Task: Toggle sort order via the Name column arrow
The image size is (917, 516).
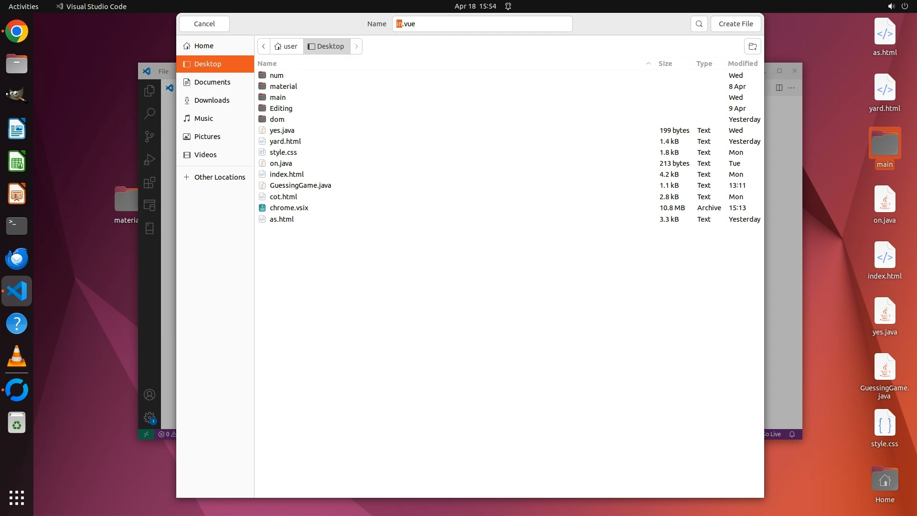Action: point(648,64)
